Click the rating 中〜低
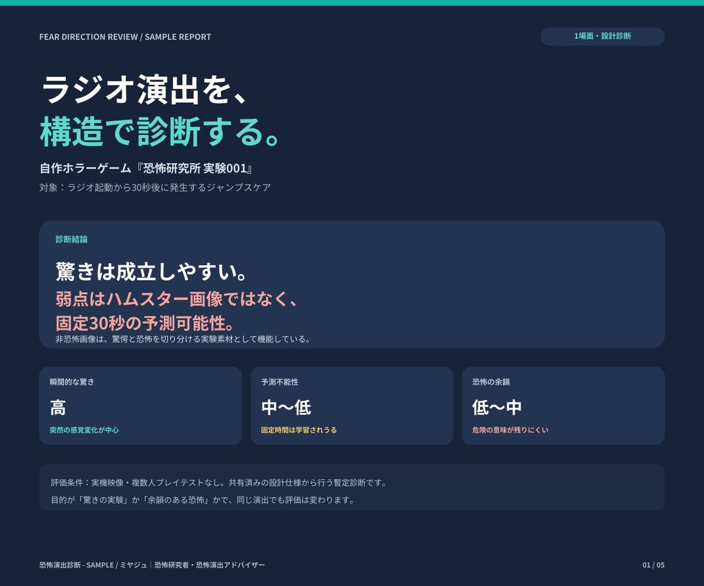The image size is (704, 586). [x=286, y=408]
